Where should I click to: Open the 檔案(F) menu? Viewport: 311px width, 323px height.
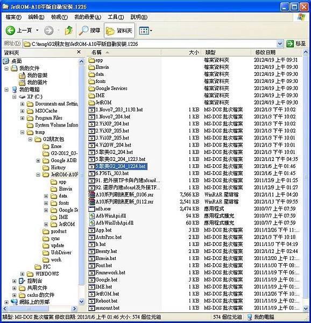(13, 17)
